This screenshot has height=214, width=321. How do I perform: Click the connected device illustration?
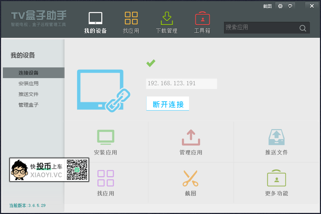(103, 91)
